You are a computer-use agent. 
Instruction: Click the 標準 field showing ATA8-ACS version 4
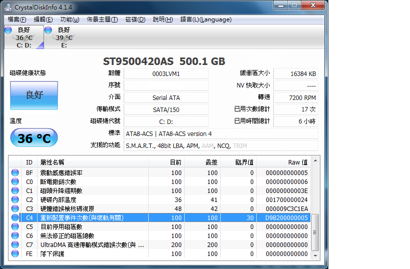[221, 133]
